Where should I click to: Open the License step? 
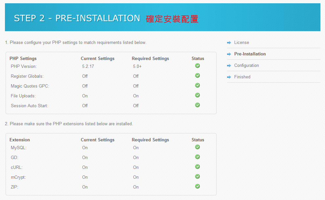[x=242, y=42]
